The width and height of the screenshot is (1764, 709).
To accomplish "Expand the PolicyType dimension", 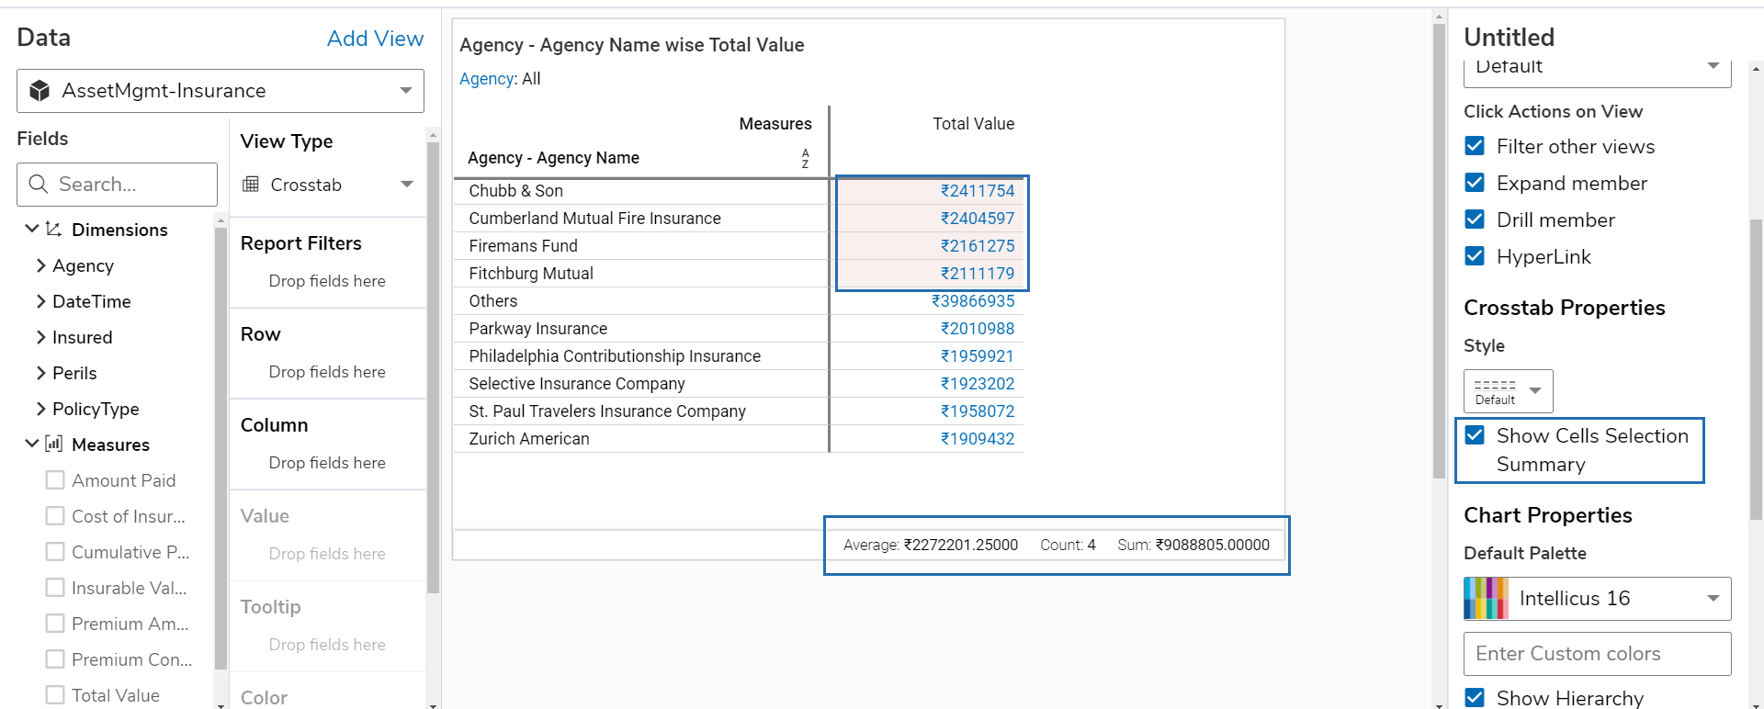I will click(40, 409).
